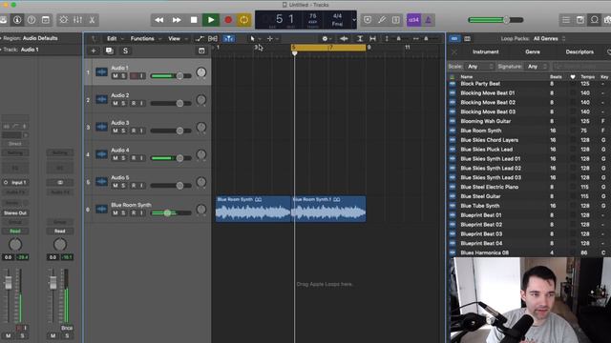Open the Mixer with the faders icon
The height and width of the screenshot is (343, 611).
[x=77, y=20]
